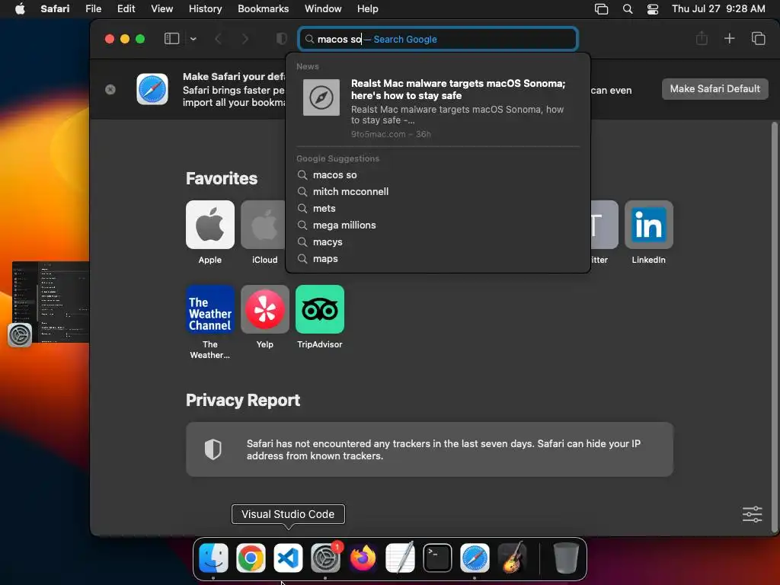Open Terminal from the Dock
Viewport: 780px width, 585px height.
click(437, 558)
